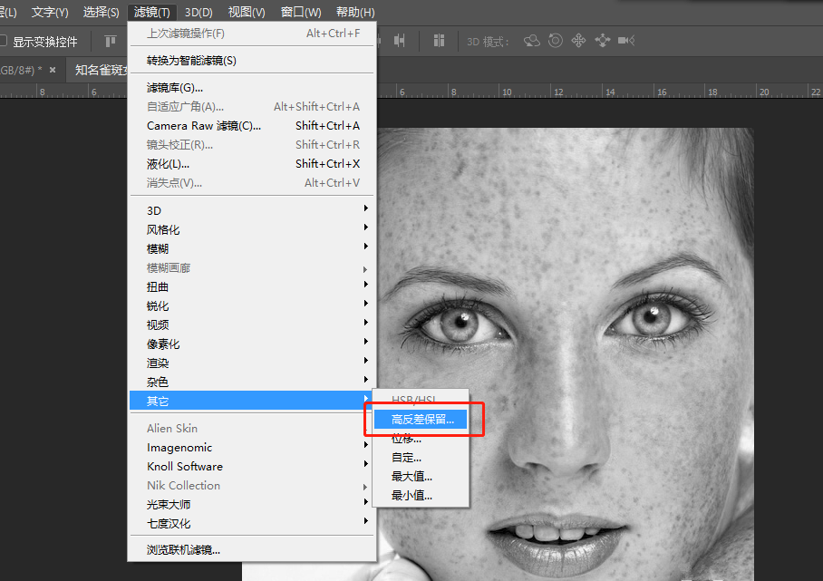The image size is (823, 581).
Task: Click the 3D slide mode icon
Action: pyautogui.click(x=601, y=40)
